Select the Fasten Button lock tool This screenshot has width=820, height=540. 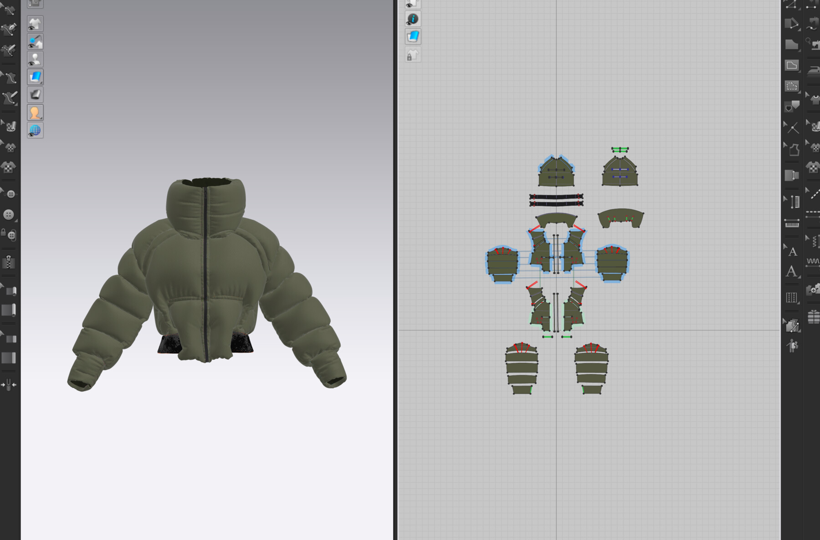9,235
